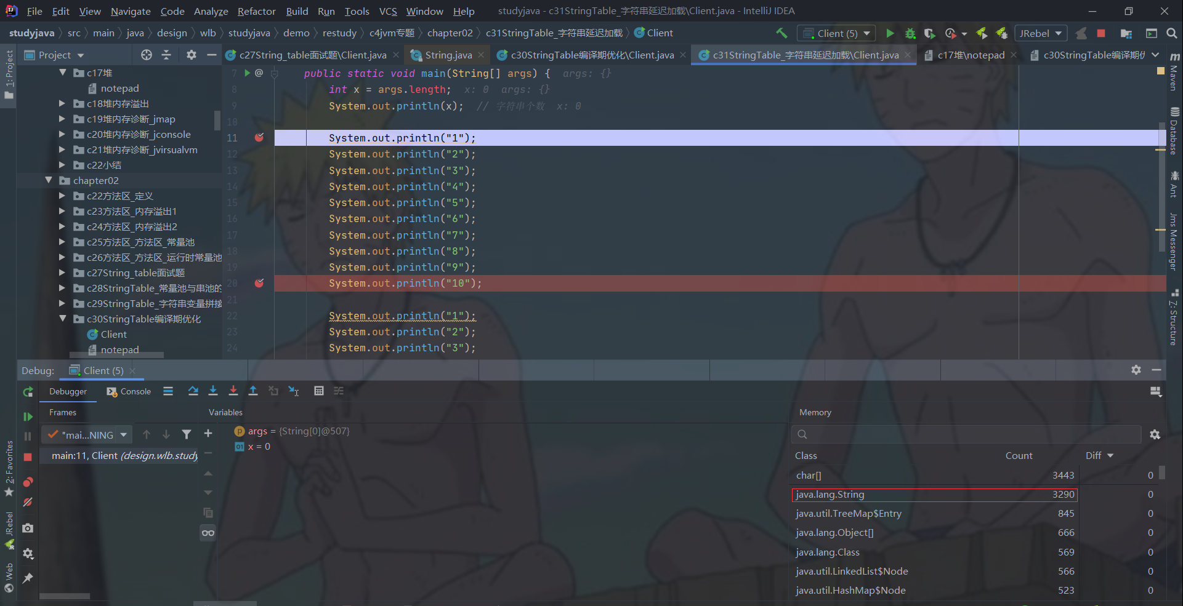
Task: Run Client with the green play icon
Action: click(x=890, y=33)
